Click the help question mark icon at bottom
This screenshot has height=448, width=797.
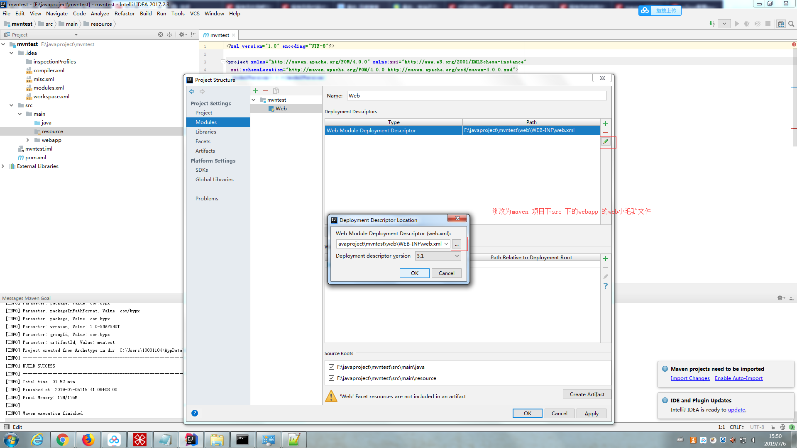coord(195,413)
